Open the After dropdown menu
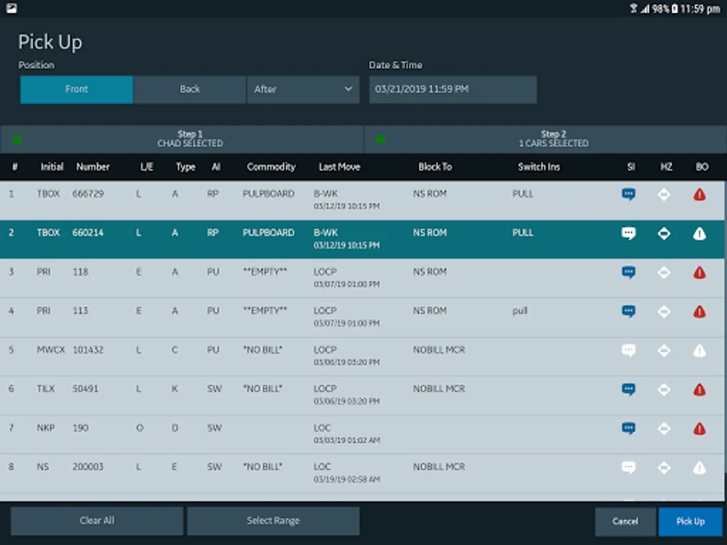Image resolution: width=727 pixels, height=545 pixels. 303,90
